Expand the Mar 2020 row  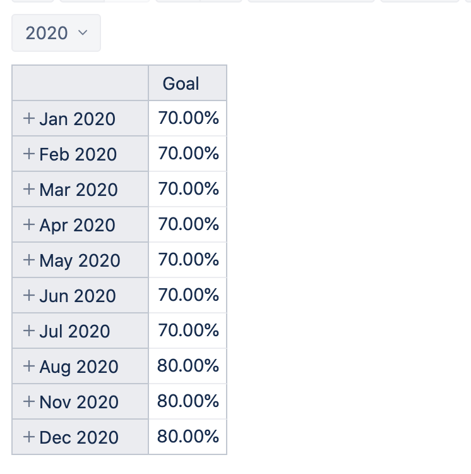coord(29,189)
